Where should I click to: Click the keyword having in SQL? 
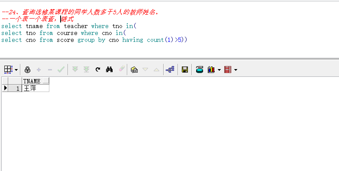(133, 40)
